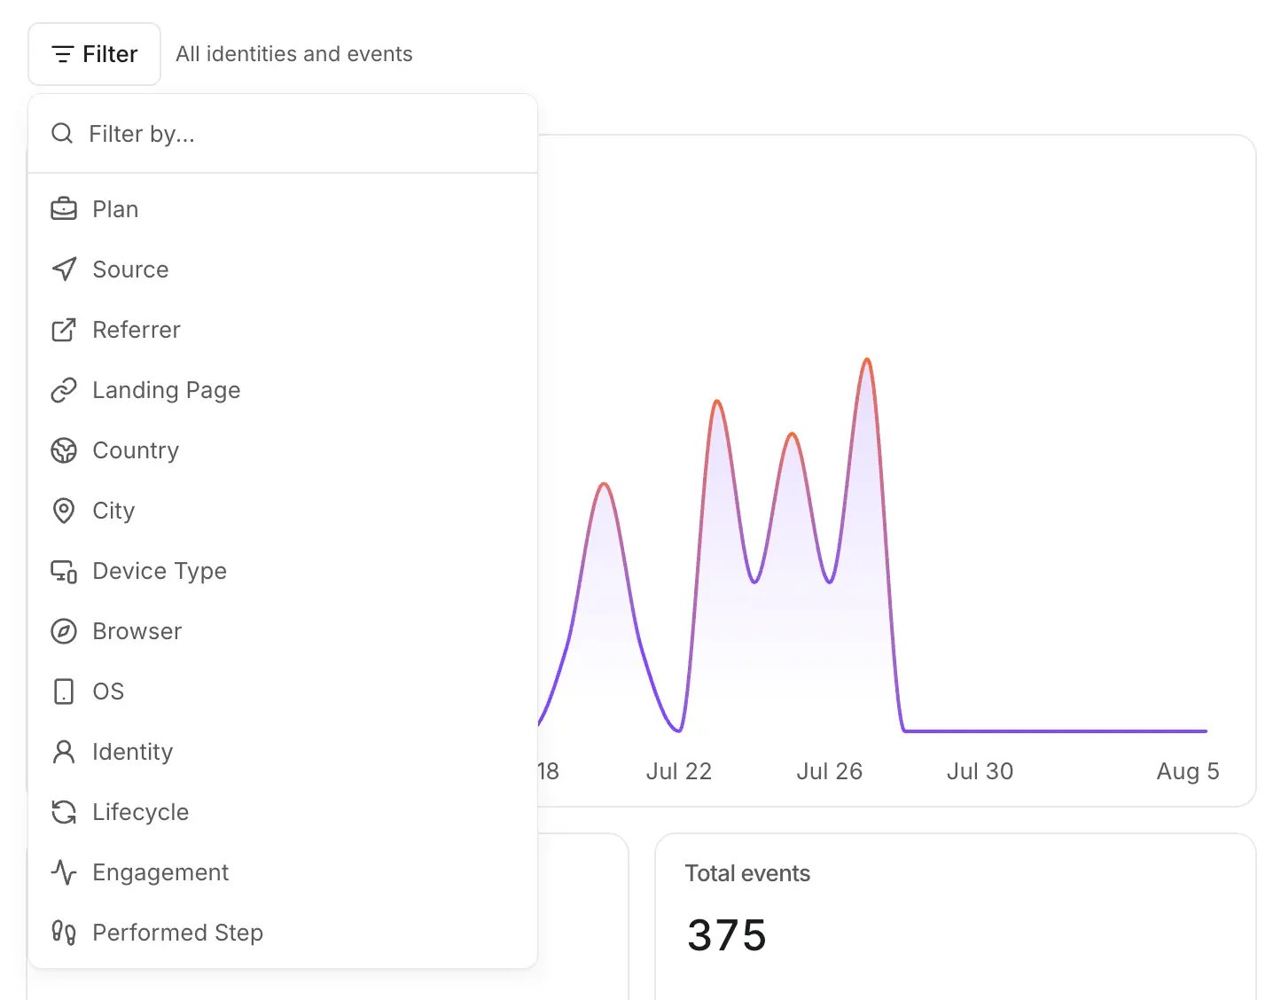Viewport: 1281px width, 1000px height.
Task: Click the briefcase icon next to Plan
Action: [64, 209]
